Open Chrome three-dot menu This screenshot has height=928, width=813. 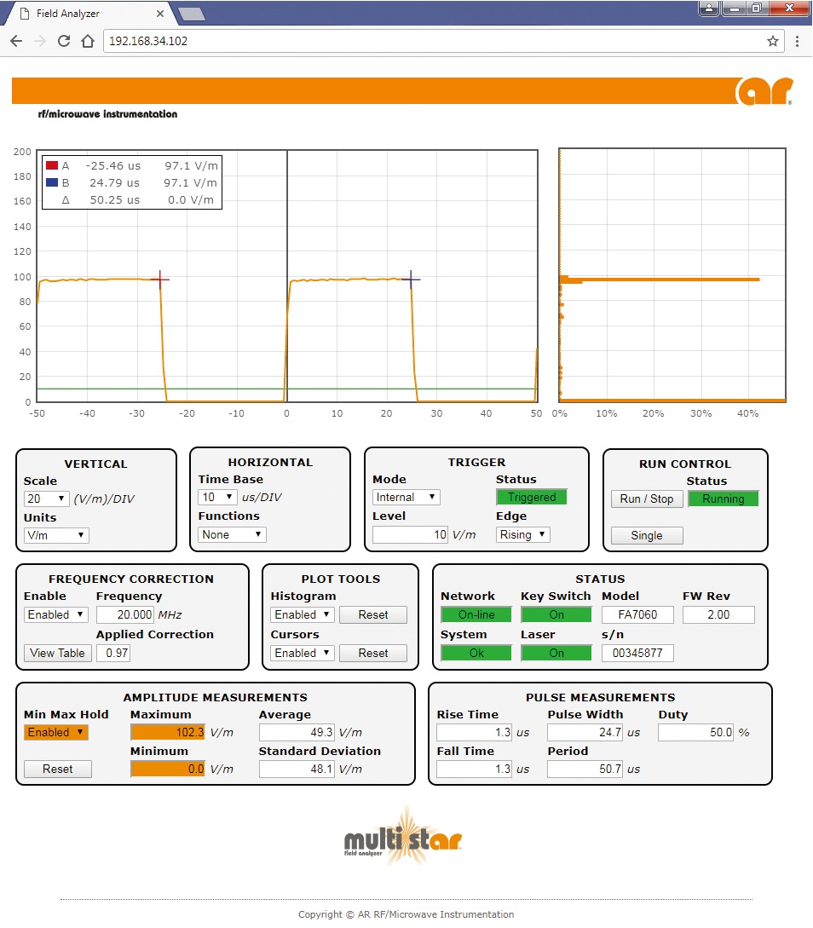point(797,41)
